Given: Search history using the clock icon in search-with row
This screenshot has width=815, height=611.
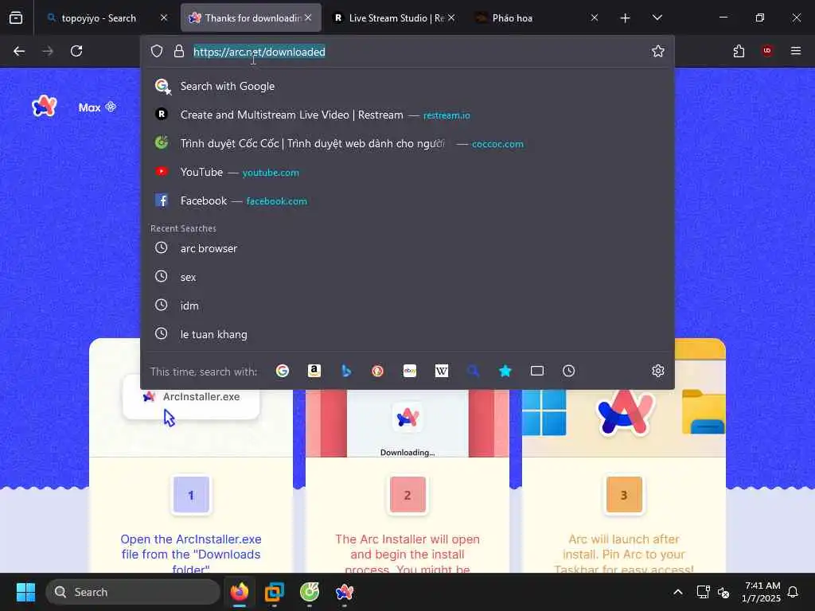Looking at the screenshot, I should coord(568,371).
